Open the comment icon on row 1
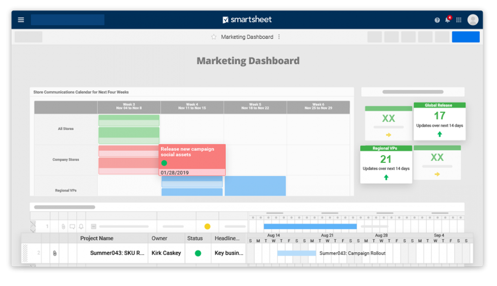The image size is (497, 286). (x=72, y=226)
